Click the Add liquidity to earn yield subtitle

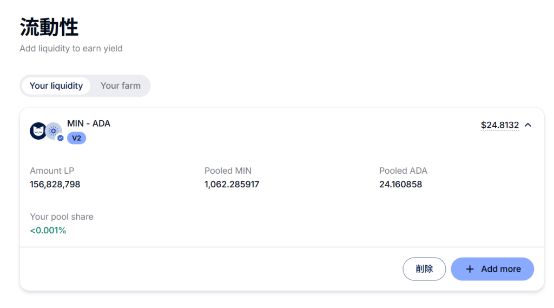[x=71, y=48]
